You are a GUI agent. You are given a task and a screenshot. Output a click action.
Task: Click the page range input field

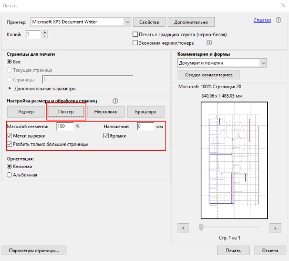point(88,80)
